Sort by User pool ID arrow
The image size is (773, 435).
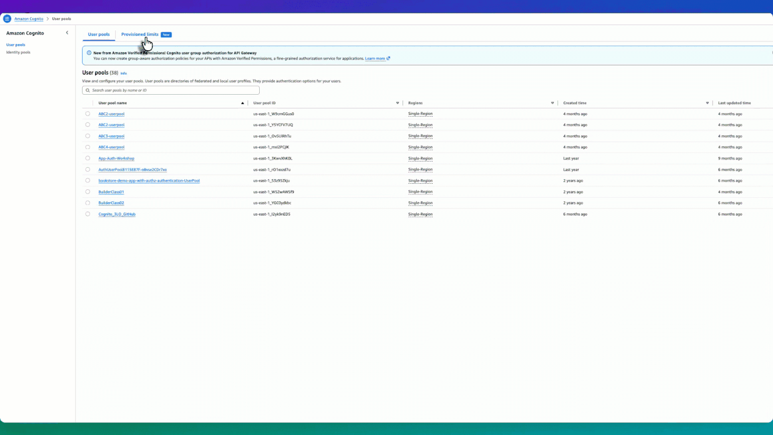(x=398, y=103)
